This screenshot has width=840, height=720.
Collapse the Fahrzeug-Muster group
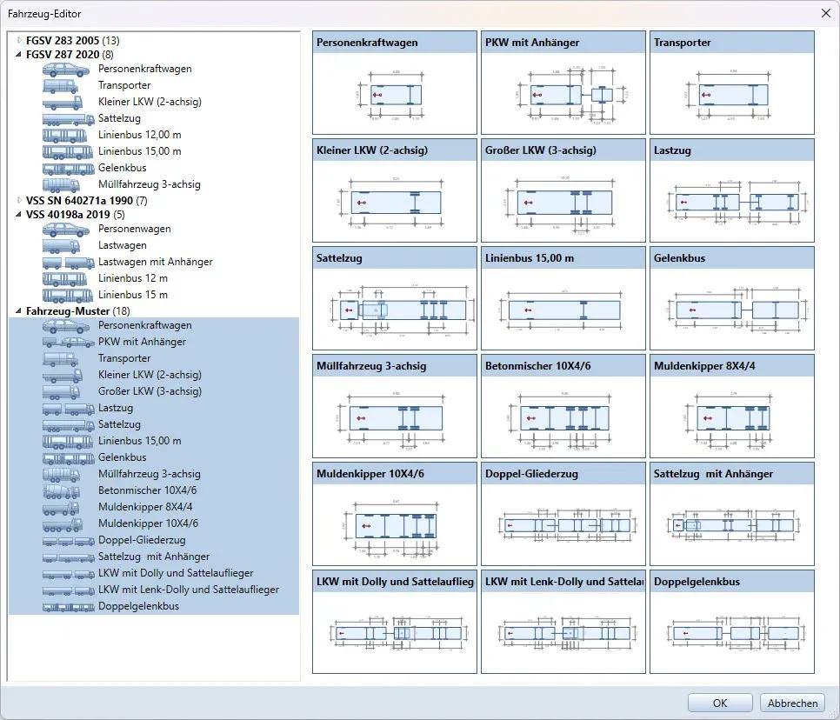tap(20, 310)
